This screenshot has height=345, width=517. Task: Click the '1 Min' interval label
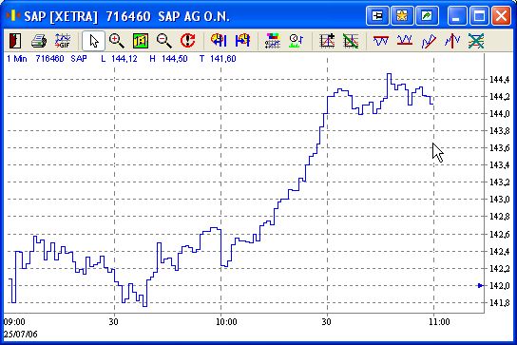click(x=17, y=59)
